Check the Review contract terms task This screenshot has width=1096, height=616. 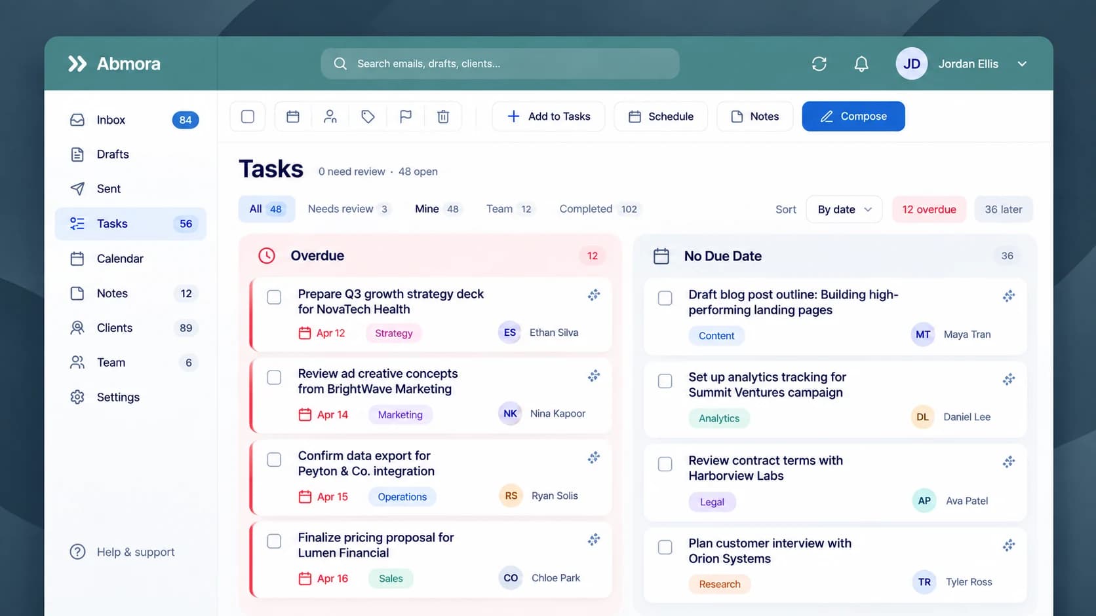(x=665, y=464)
